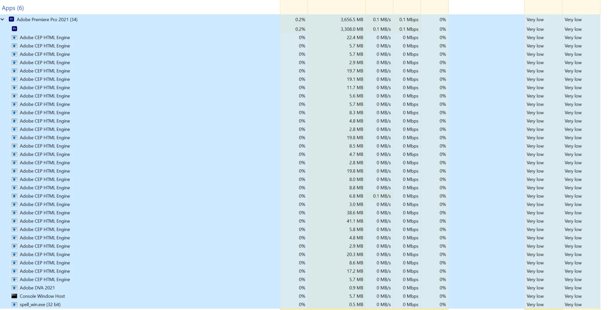Image resolution: width=615 pixels, height=310 pixels.
Task: Click the Adobe DVA 2021 process icon
Action: (14, 288)
